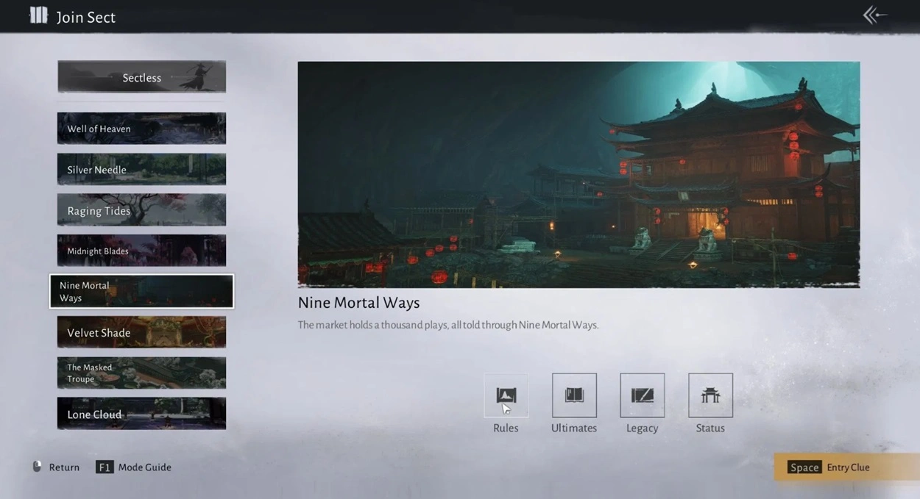920x499 pixels.
Task: Choose the Lone Cloud sect
Action: [141, 414]
